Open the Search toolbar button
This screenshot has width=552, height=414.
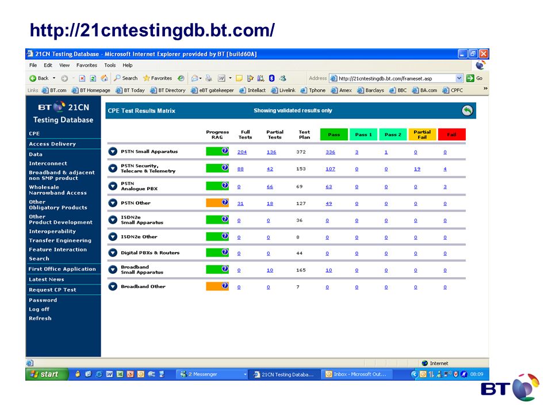(x=126, y=78)
